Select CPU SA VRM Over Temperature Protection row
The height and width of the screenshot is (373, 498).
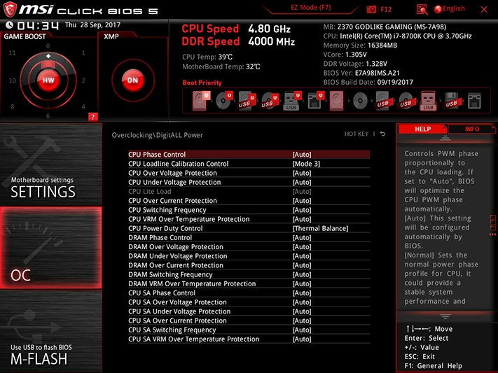point(249,339)
